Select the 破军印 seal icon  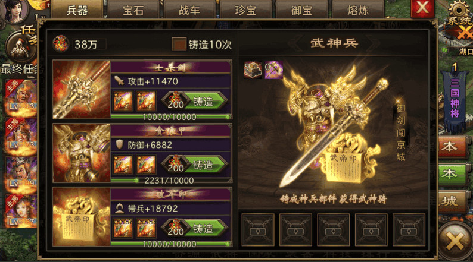[x=82, y=217]
